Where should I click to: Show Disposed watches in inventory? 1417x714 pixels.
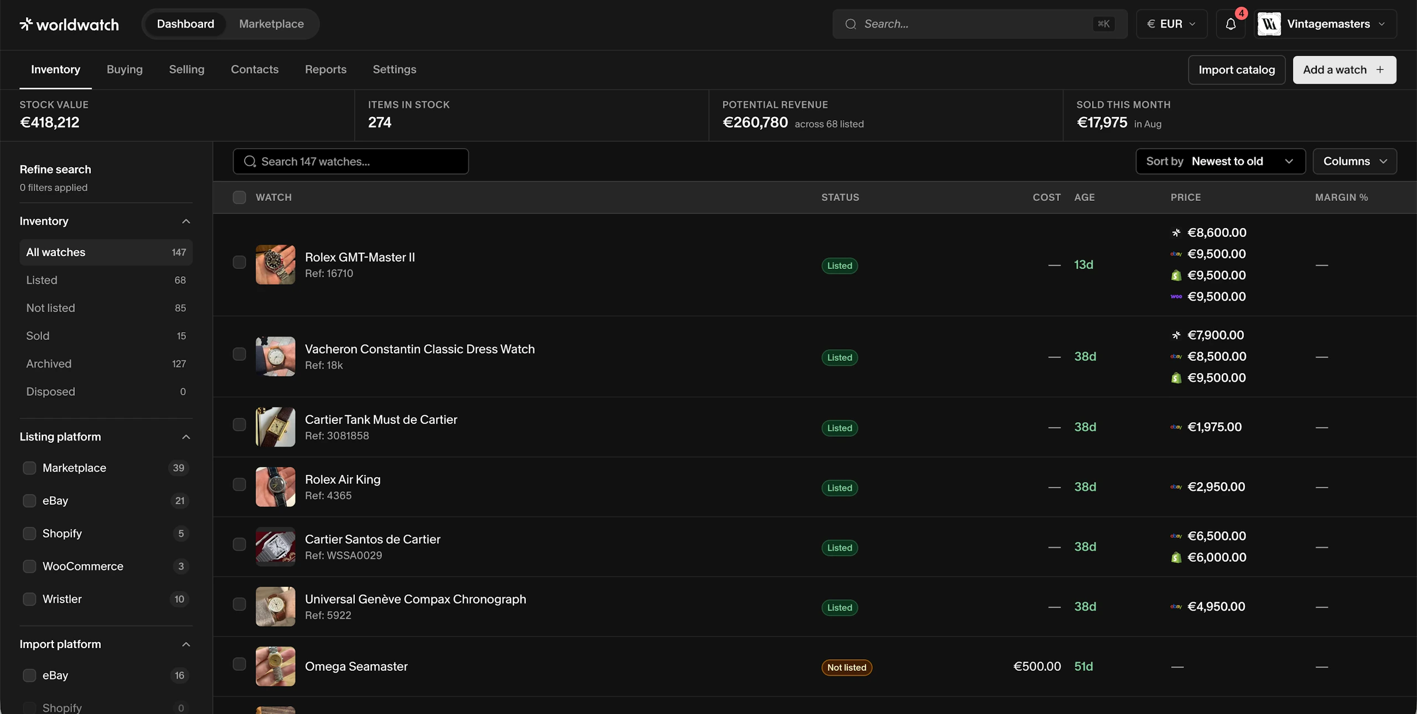(x=106, y=392)
